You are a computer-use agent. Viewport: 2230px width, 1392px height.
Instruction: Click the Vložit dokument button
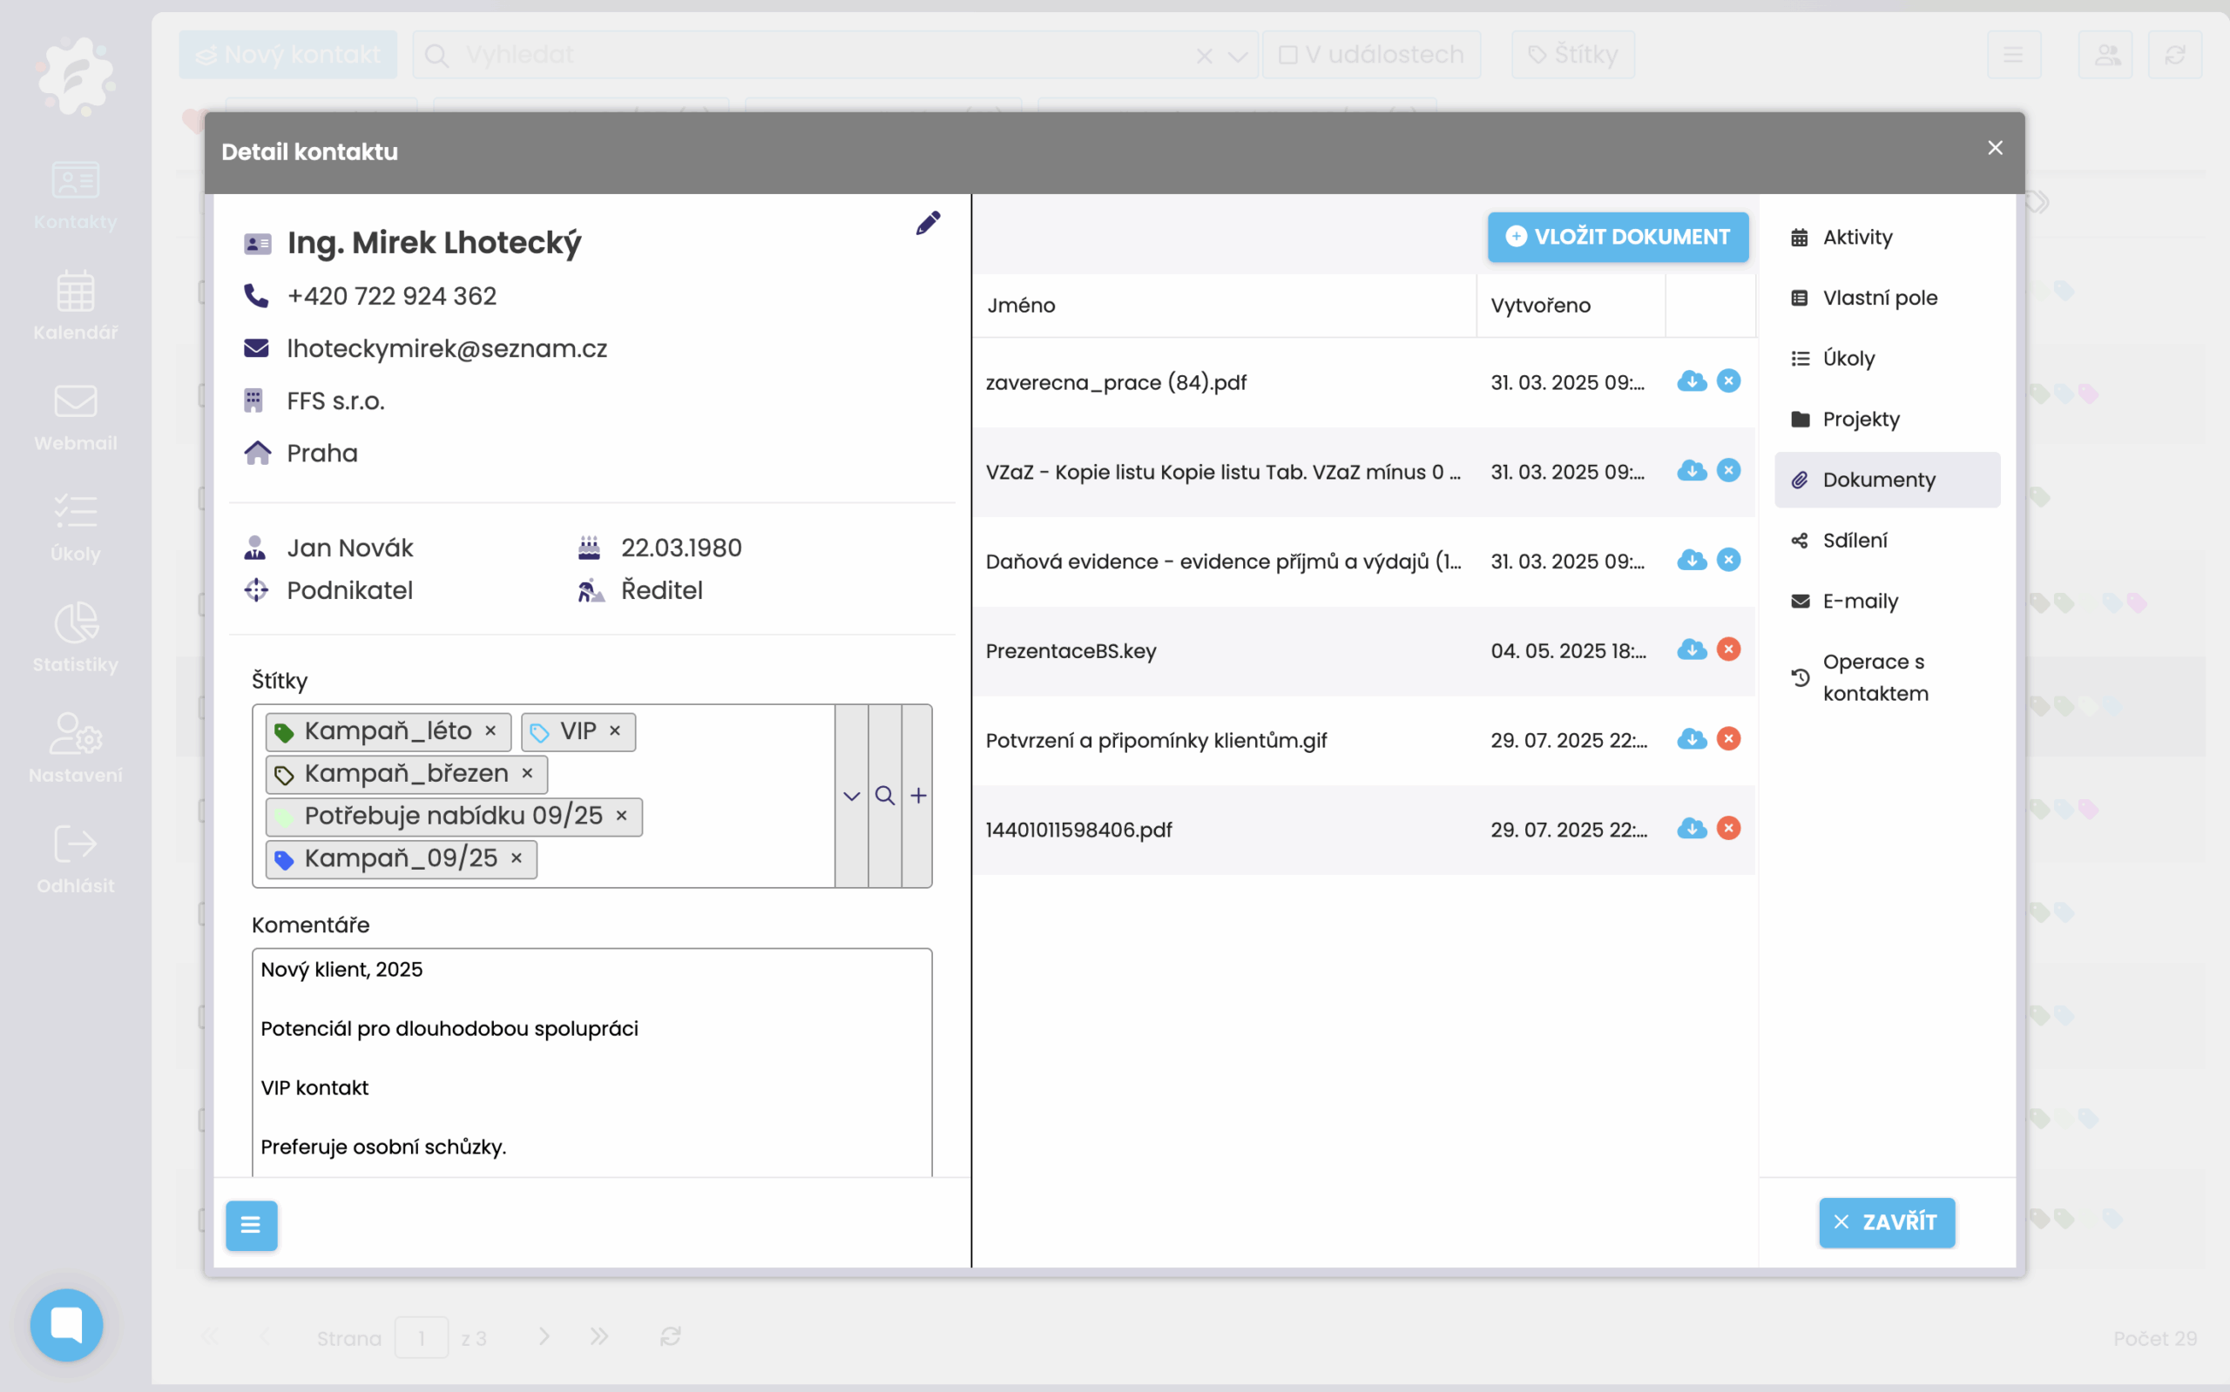pos(1618,238)
